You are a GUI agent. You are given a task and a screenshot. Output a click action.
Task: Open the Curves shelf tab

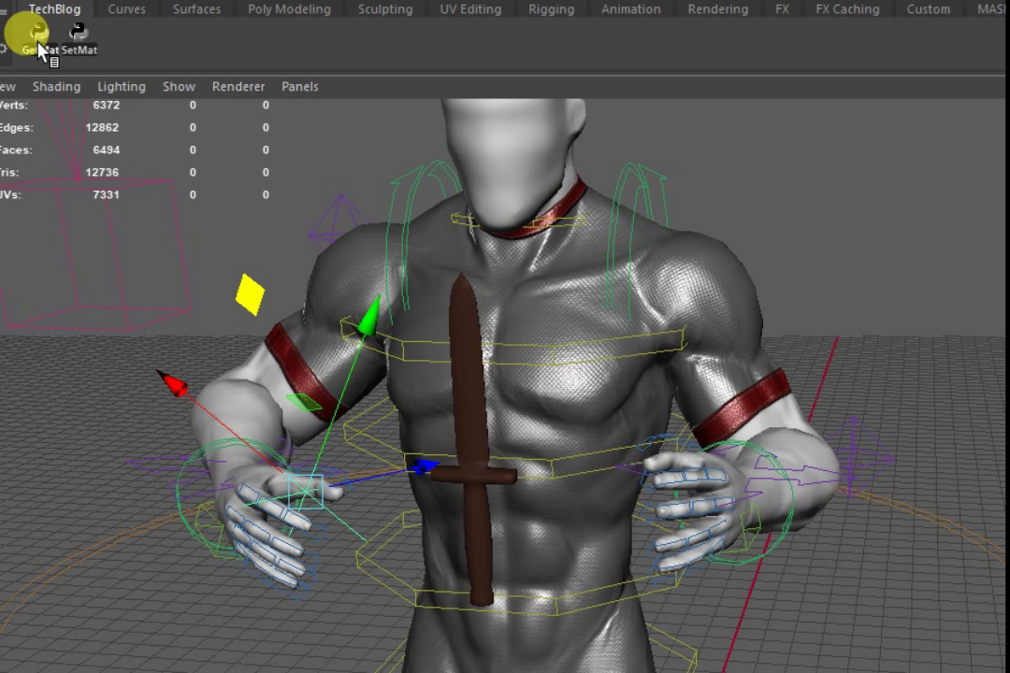(127, 9)
